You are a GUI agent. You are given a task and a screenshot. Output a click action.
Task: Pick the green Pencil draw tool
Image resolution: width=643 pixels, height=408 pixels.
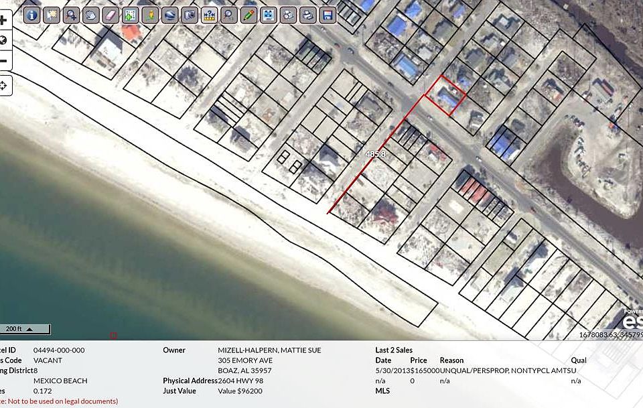click(248, 15)
